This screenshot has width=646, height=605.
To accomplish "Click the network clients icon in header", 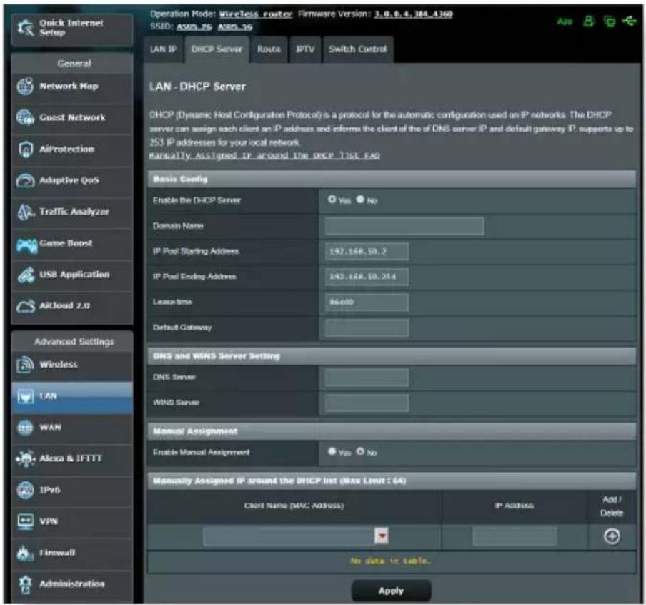I will (609, 21).
